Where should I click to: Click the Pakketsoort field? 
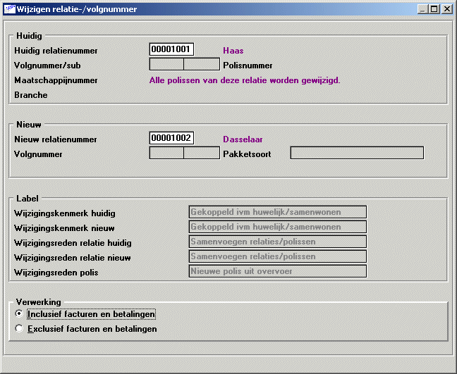(x=357, y=153)
